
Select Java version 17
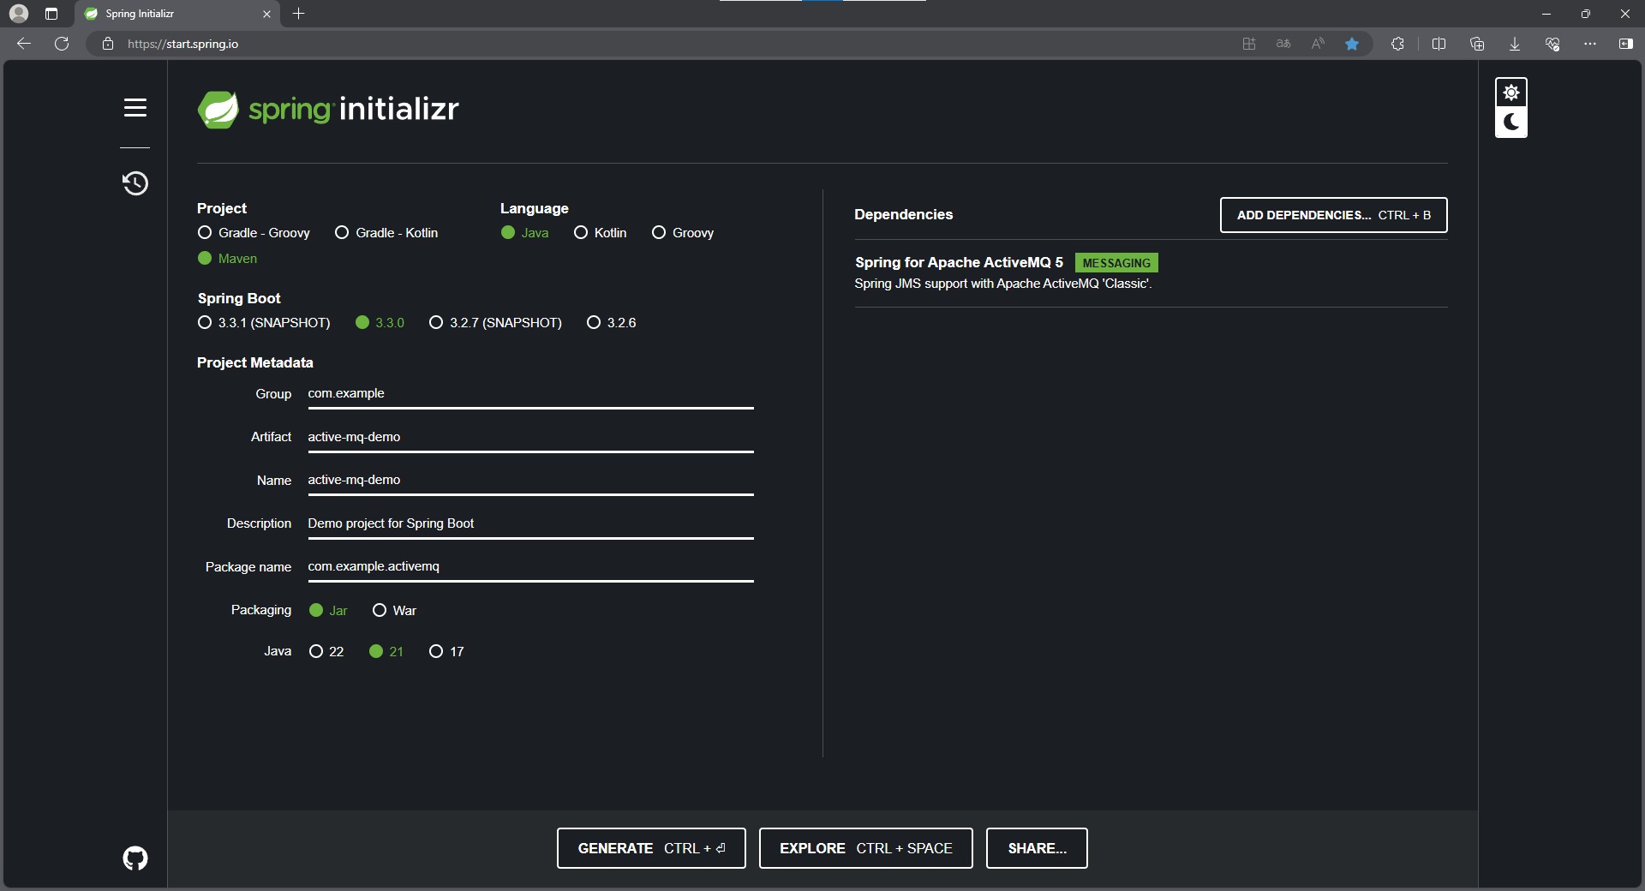446,652
